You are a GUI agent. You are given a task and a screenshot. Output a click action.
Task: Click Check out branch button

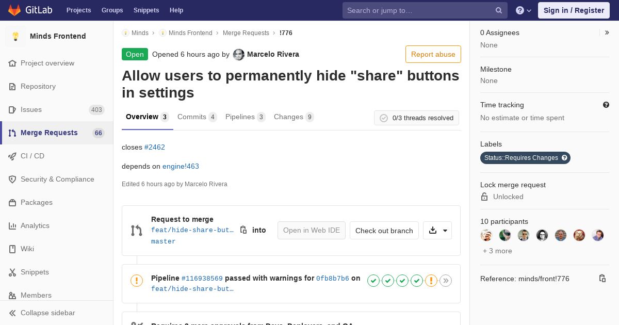384,231
